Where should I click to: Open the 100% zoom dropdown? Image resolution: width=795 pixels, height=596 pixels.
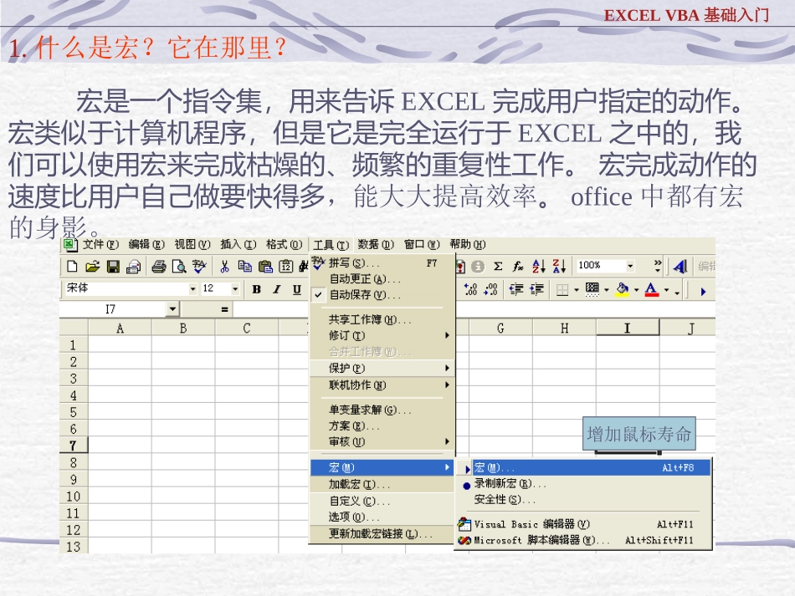(x=630, y=266)
